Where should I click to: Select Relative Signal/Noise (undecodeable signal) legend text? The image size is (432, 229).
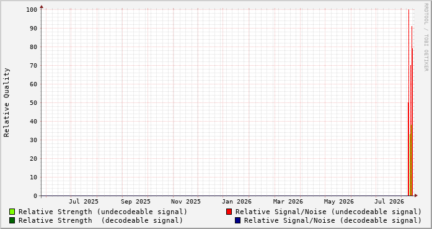pos(328,212)
